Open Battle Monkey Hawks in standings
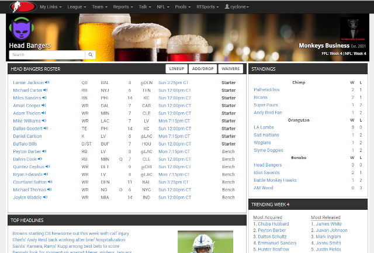The height and width of the screenshot is (253, 374). click(275, 180)
